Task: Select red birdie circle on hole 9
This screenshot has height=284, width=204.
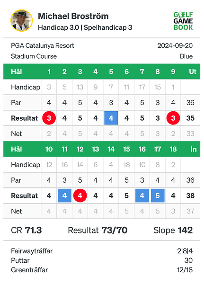Action: tap(173, 118)
